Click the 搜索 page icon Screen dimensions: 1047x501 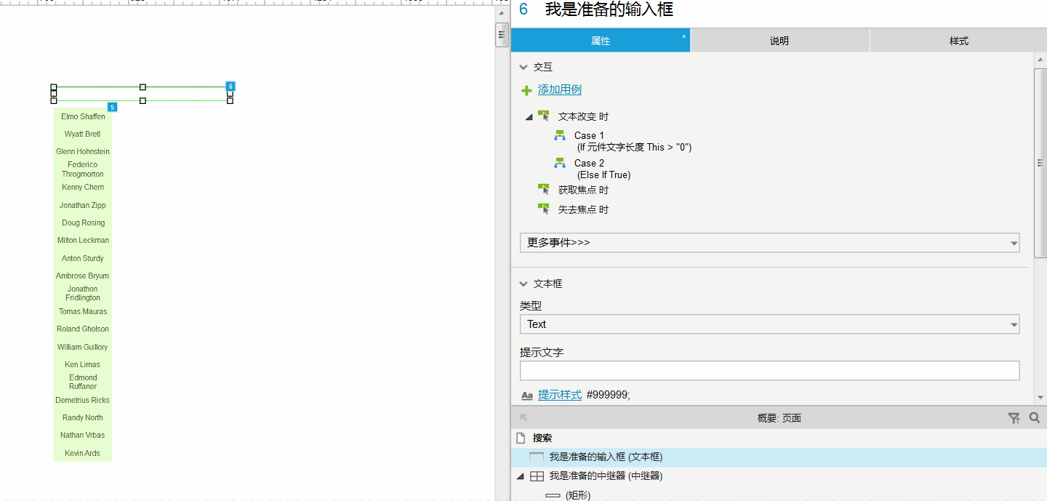(x=521, y=438)
